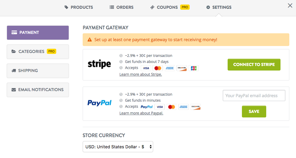Click the Mastercard icon in PayPal row
This screenshot has height=158, width=296.
coord(171,107)
